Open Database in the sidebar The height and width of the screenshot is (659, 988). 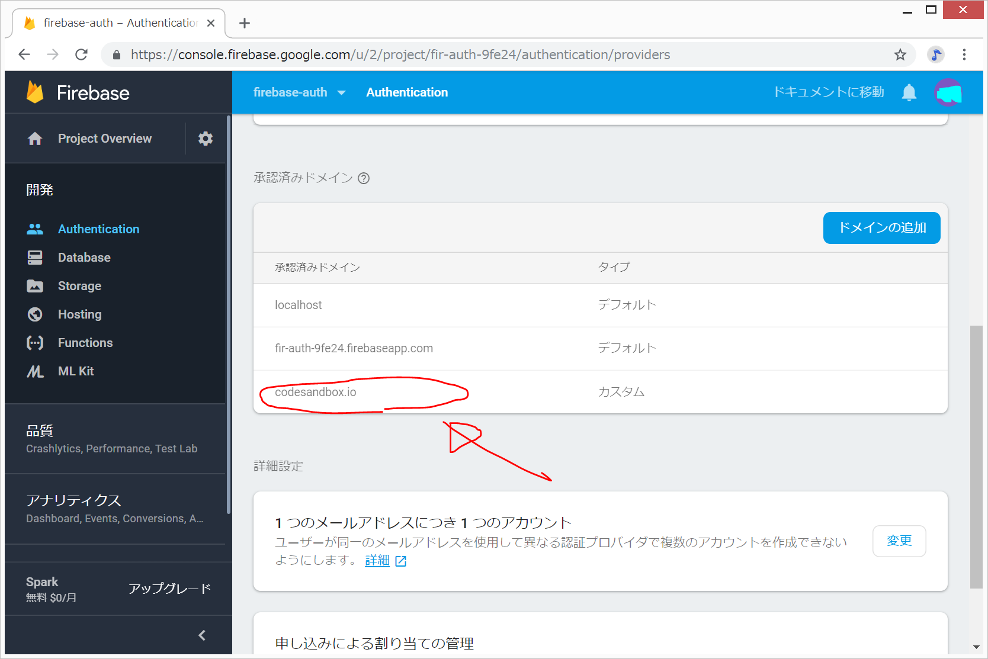coord(84,258)
